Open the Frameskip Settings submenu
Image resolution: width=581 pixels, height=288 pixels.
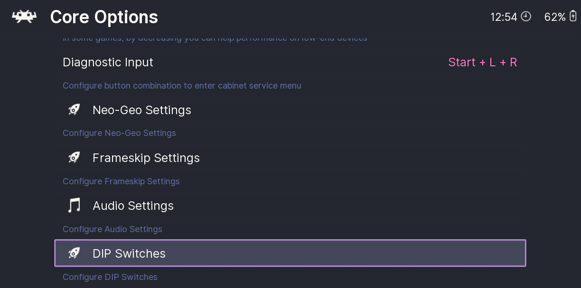146,158
